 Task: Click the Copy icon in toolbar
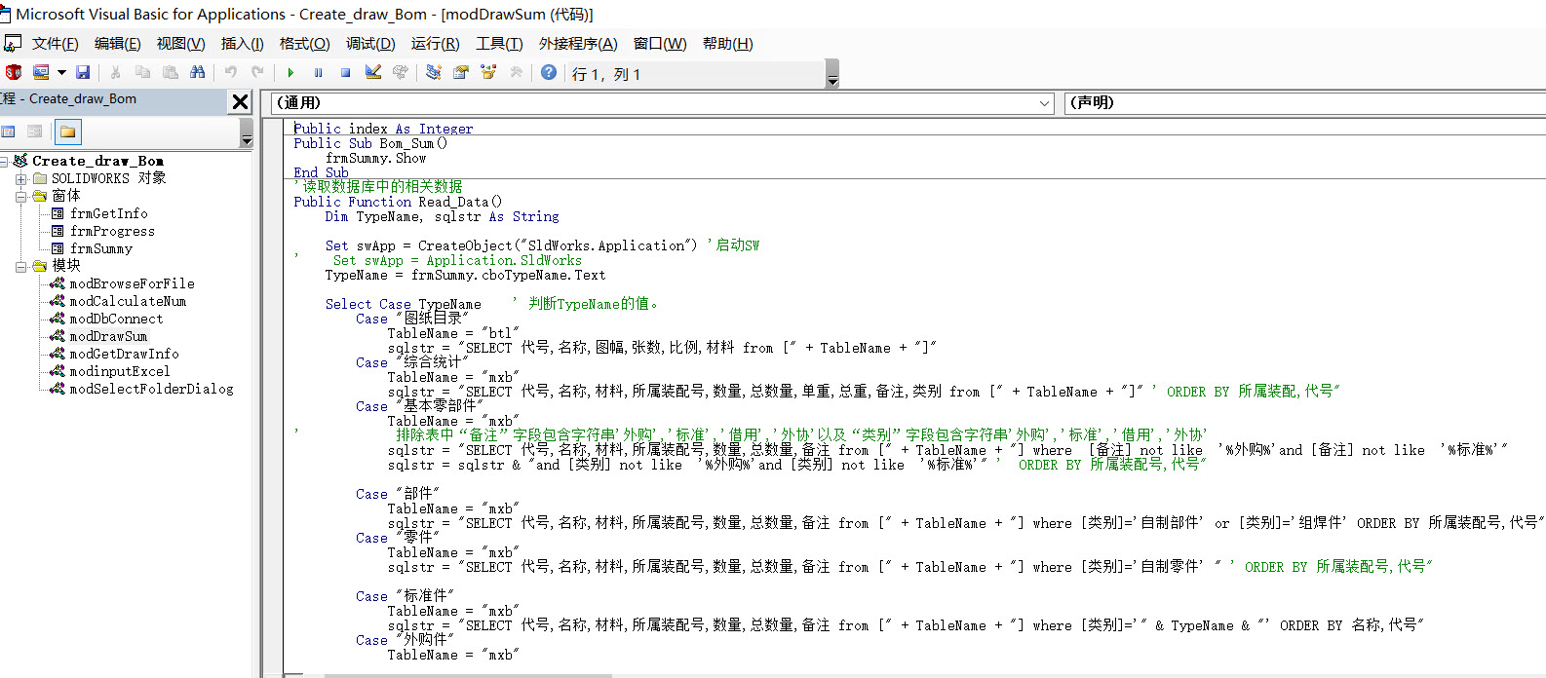click(x=142, y=73)
